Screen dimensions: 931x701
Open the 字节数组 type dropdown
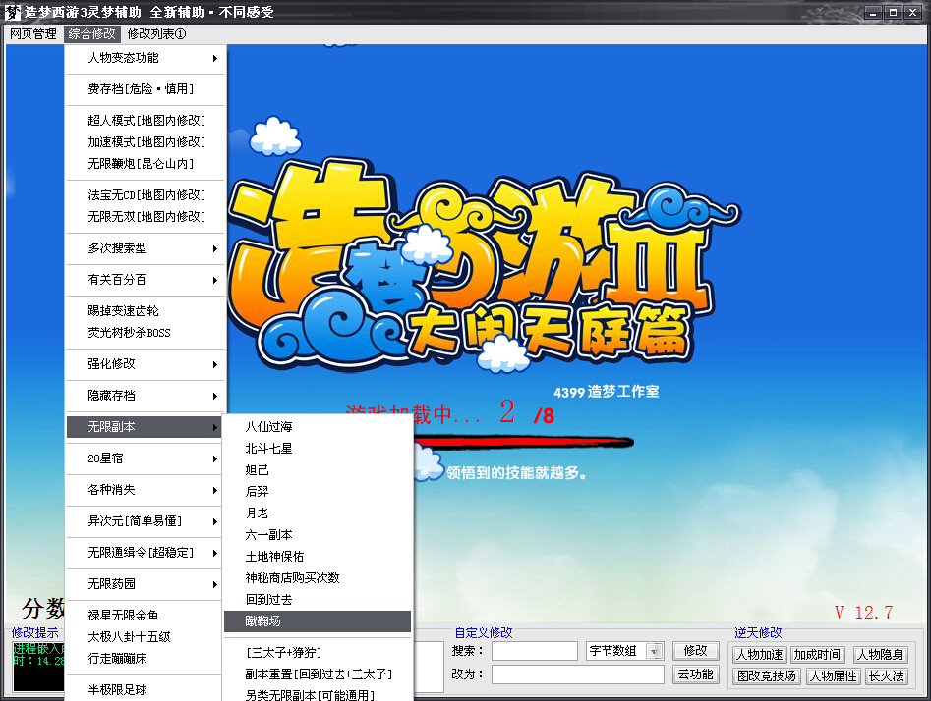coord(624,651)
